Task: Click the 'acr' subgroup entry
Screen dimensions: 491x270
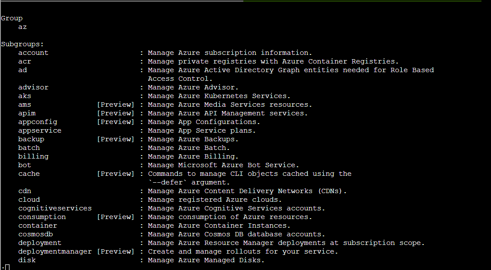Action: click(25, 61)
